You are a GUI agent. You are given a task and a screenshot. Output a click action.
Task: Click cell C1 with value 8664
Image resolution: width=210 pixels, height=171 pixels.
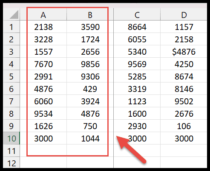click(137, 27)
